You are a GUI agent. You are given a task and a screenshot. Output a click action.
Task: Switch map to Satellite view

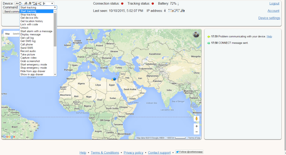point(15,34)
